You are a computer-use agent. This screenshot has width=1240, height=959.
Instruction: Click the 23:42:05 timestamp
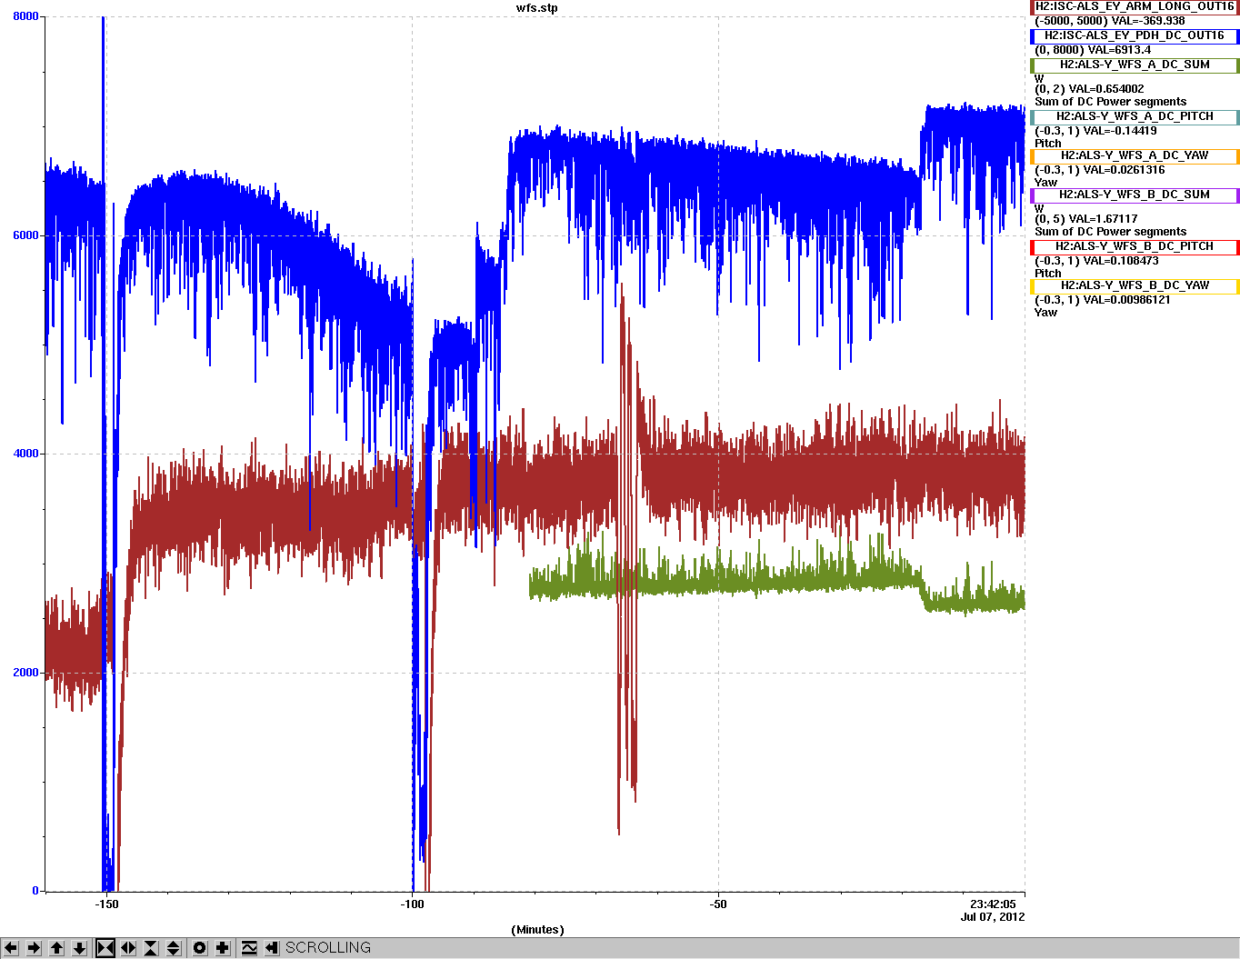(993, 904)
